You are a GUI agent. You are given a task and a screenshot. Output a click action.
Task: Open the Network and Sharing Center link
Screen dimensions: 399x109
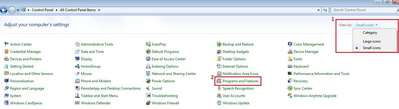point(174,74)
